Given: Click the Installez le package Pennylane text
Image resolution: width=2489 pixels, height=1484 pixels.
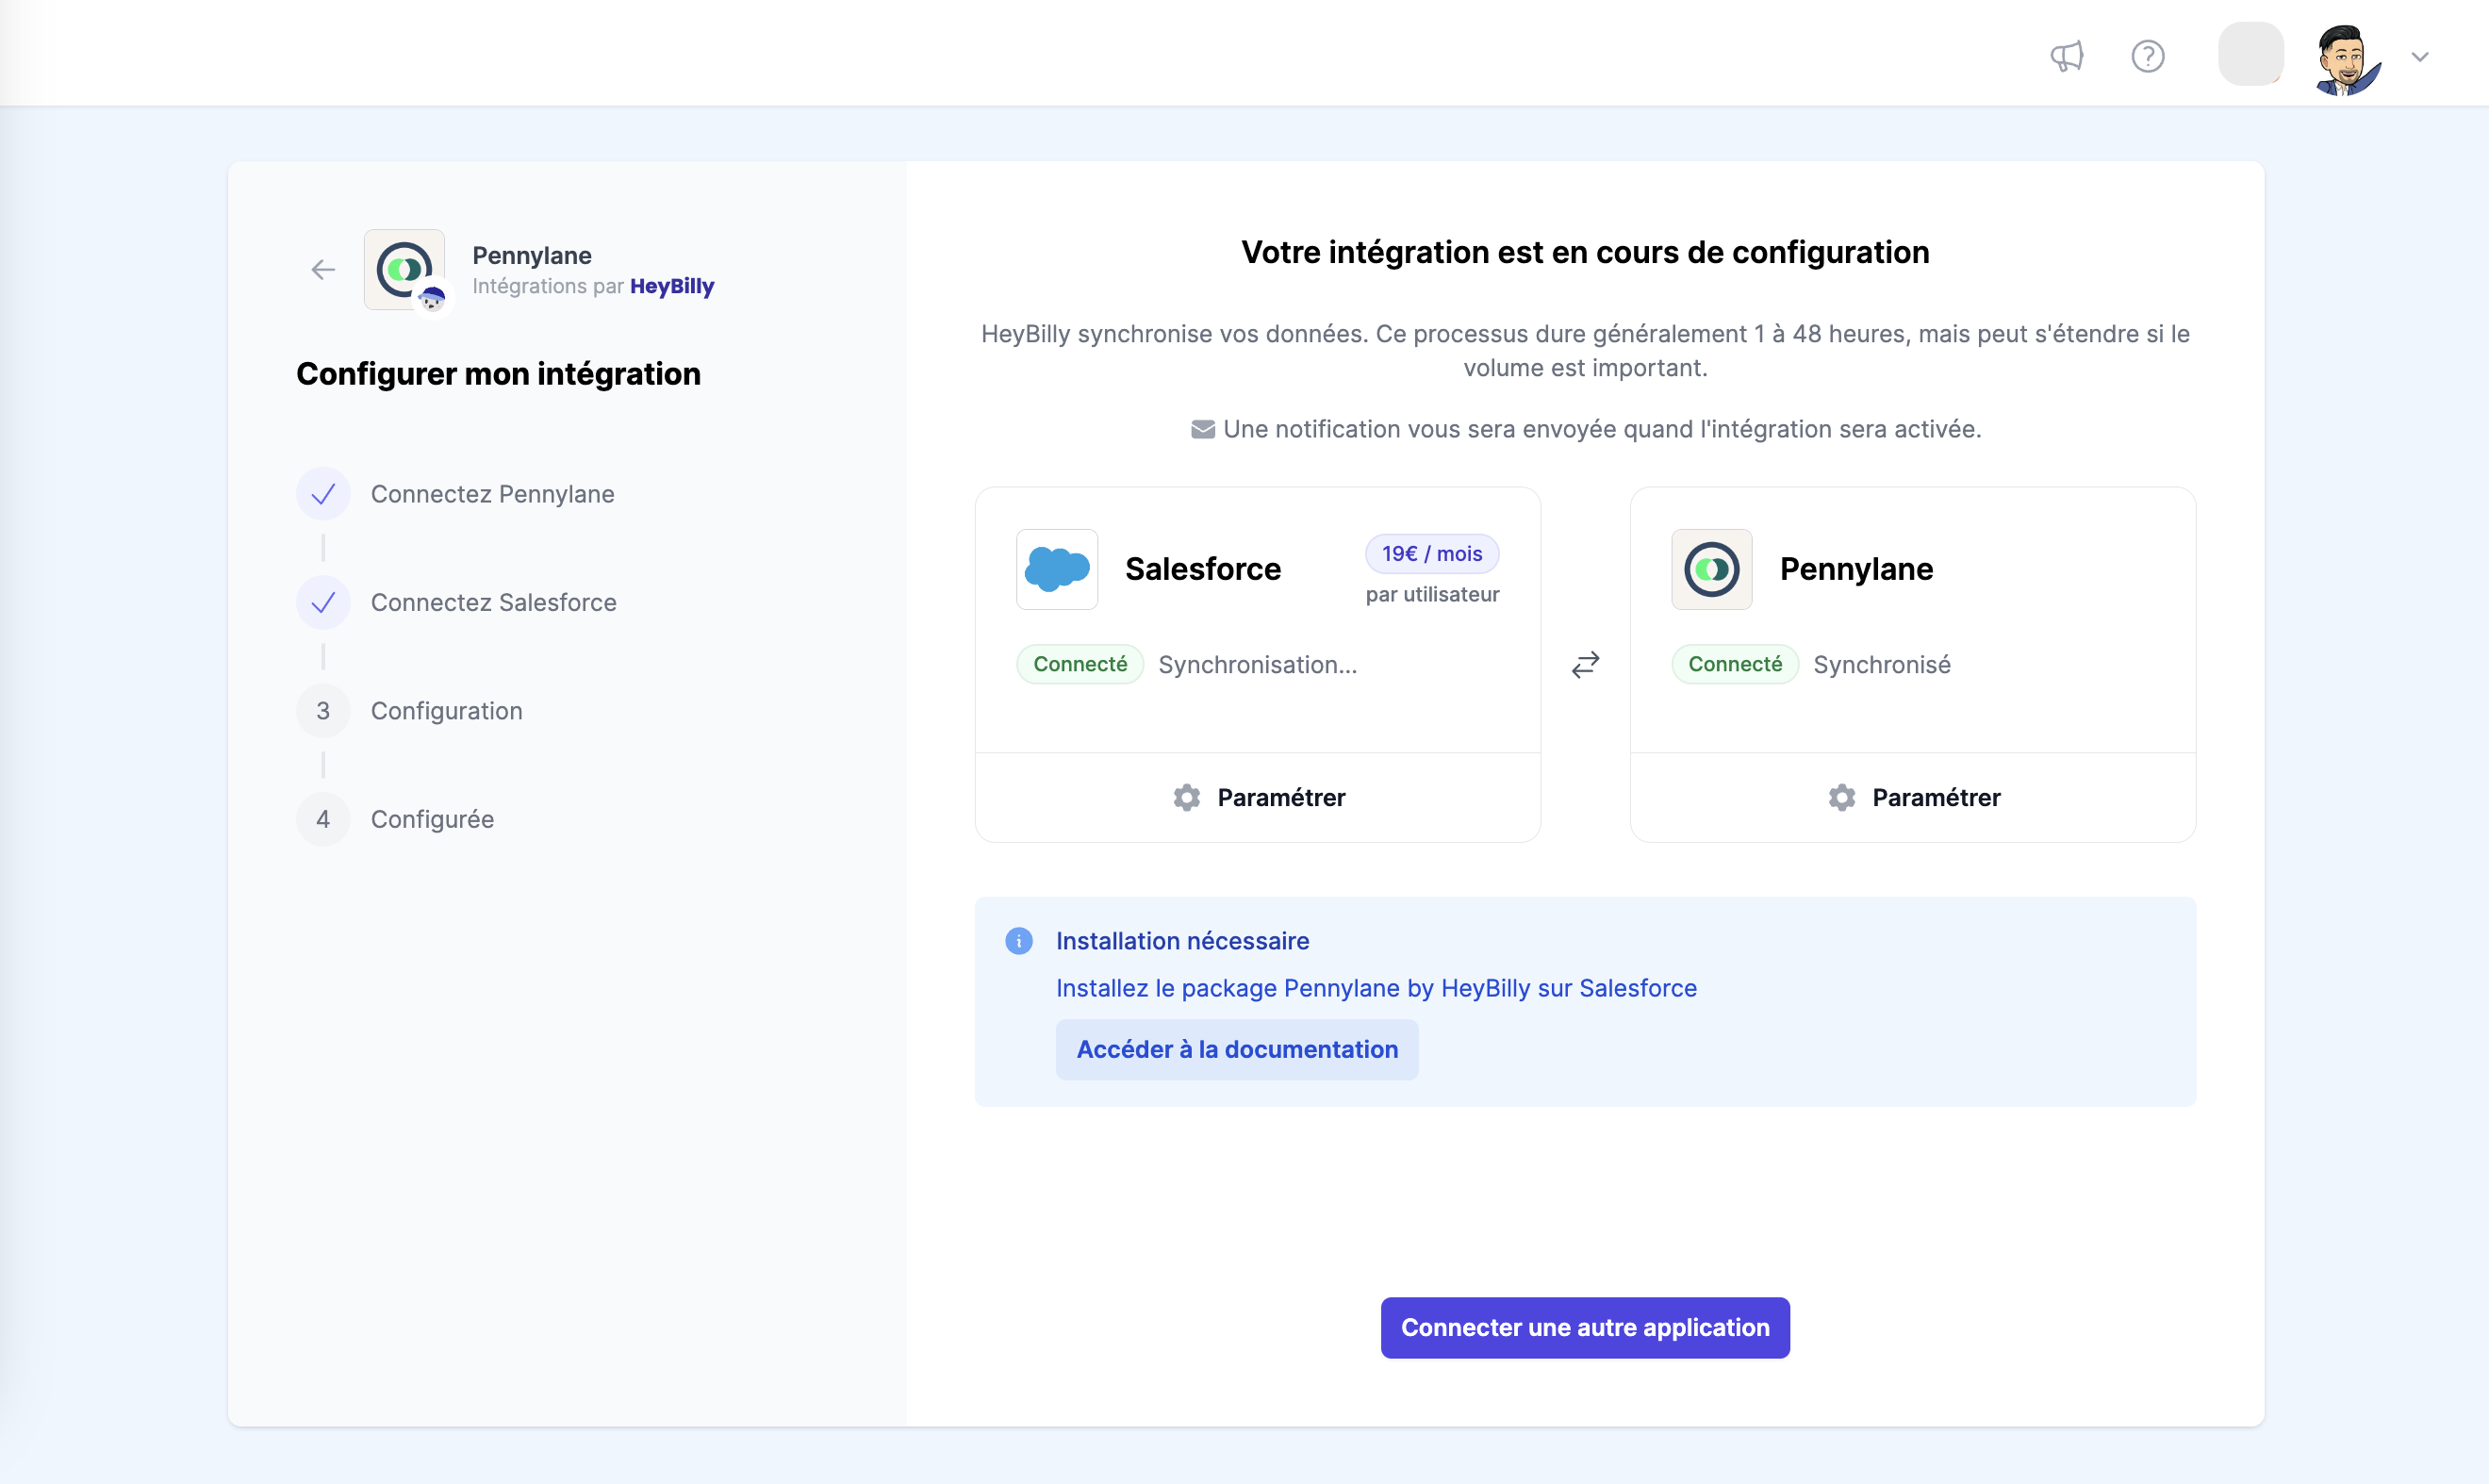Looking at the screenshot, I should 1377,988.
